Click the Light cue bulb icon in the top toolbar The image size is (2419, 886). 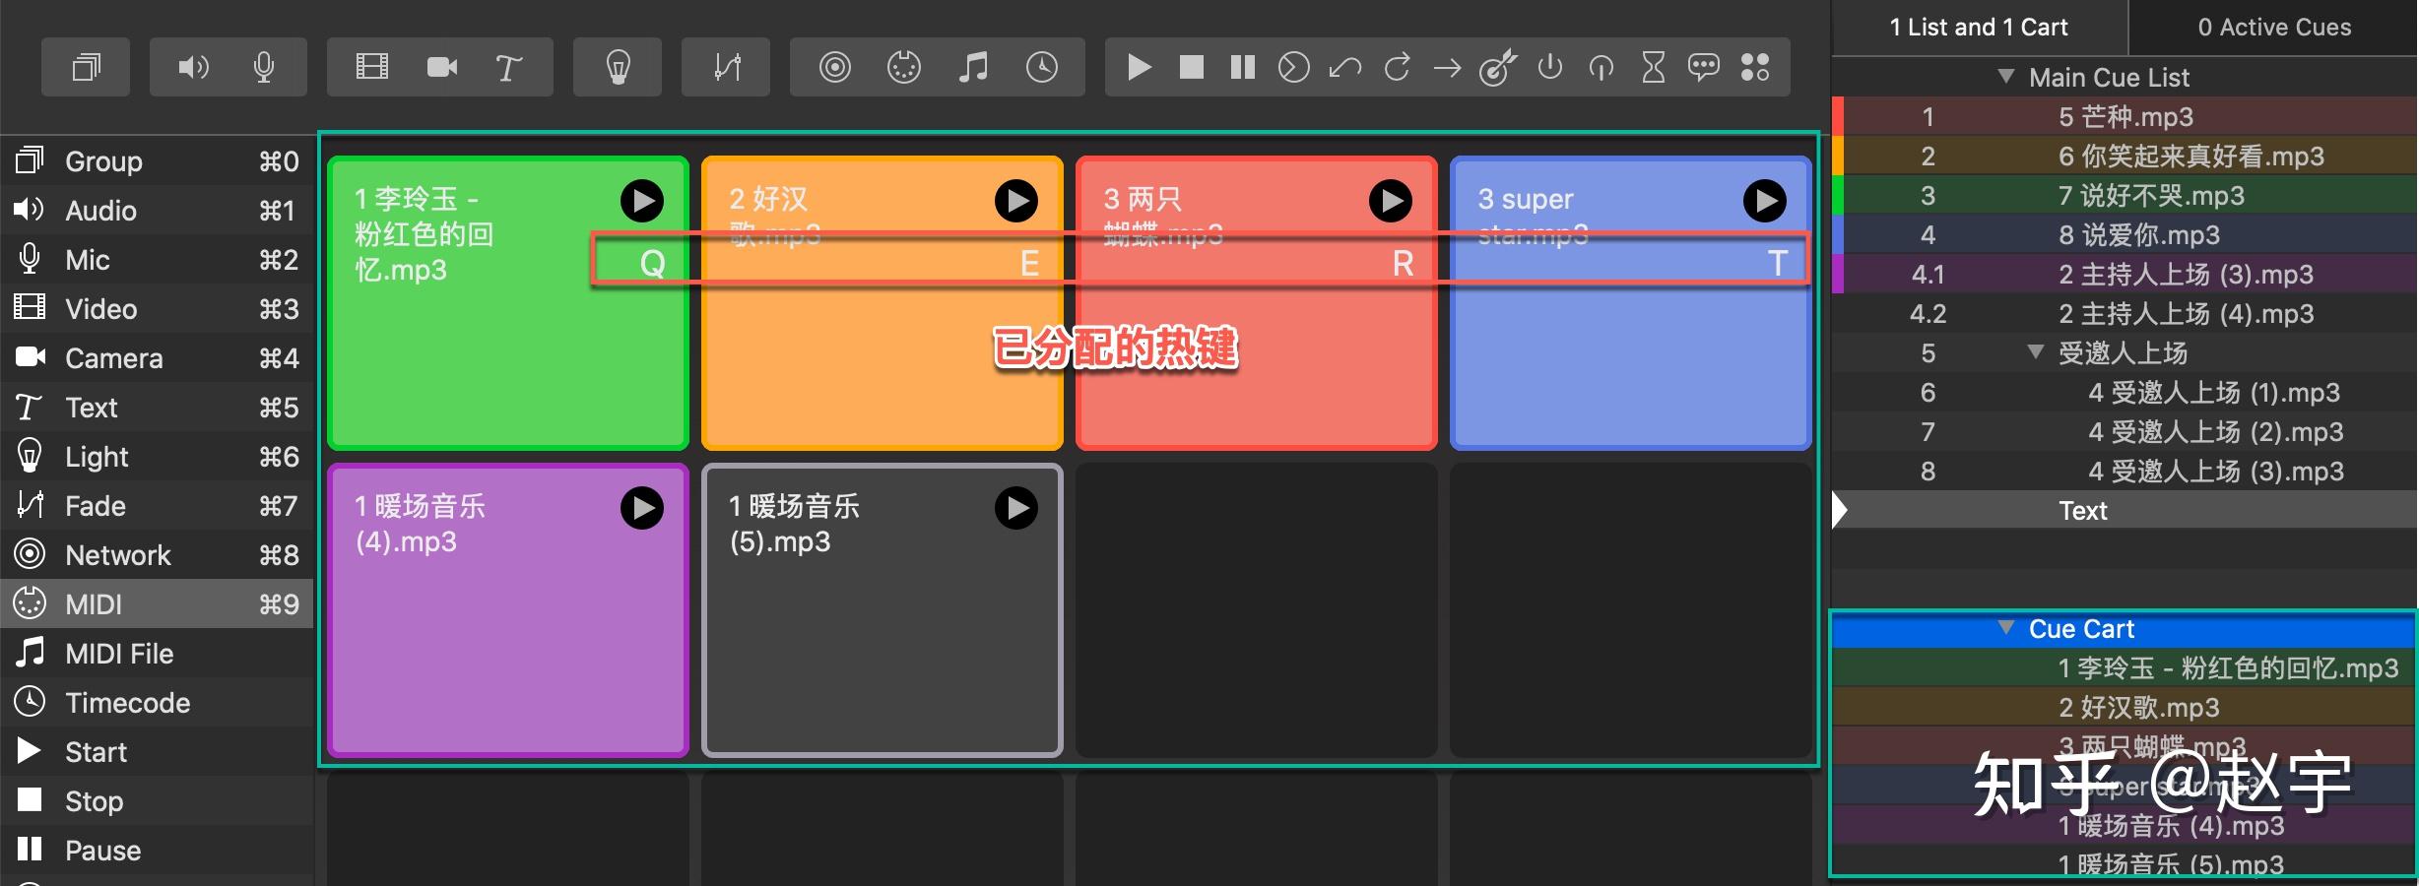618,67
